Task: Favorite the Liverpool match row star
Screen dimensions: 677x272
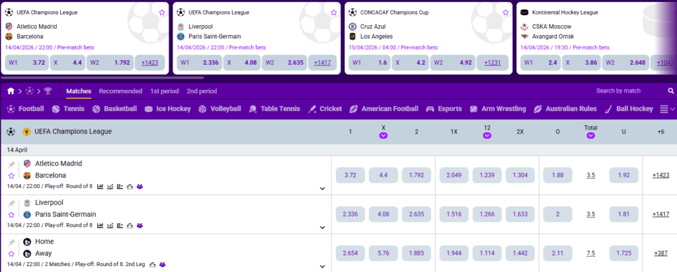Action: 11,215
